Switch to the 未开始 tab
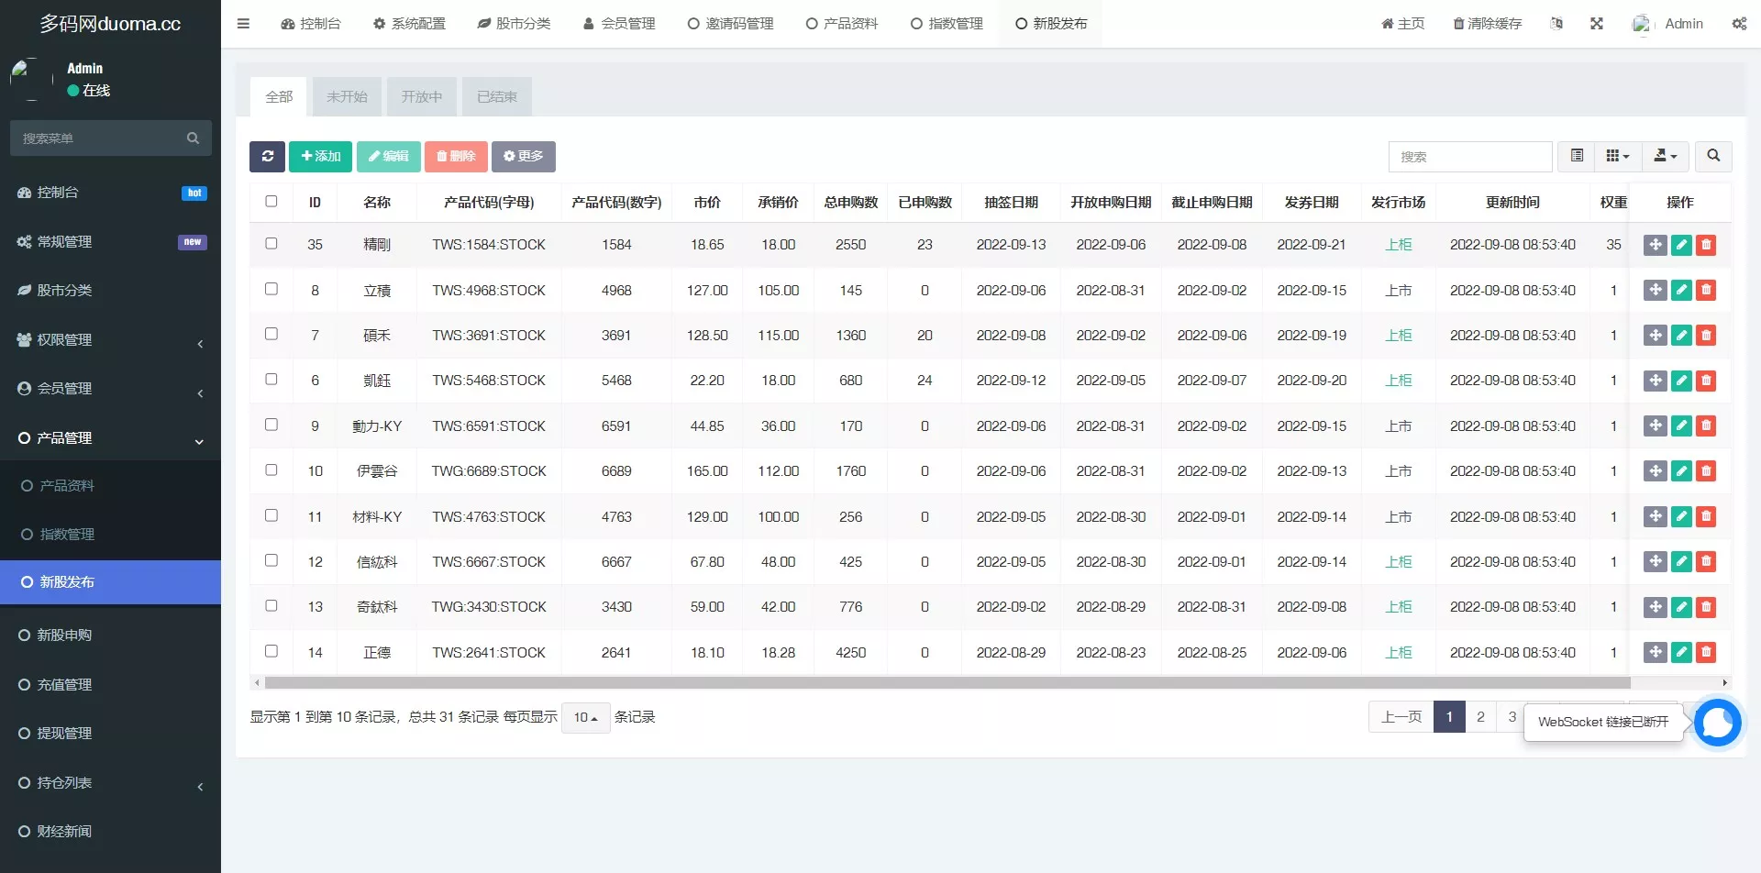 click(x=347, y=97)
